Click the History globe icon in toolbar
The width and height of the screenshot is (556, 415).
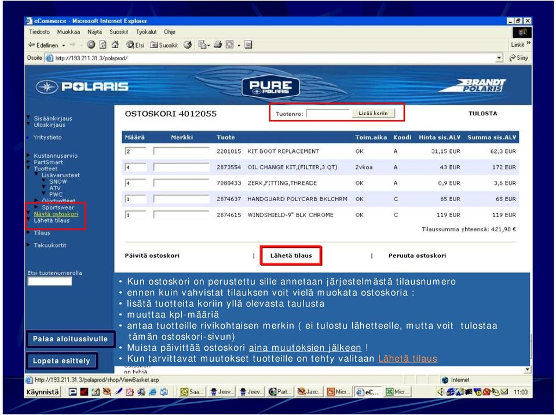188,45
